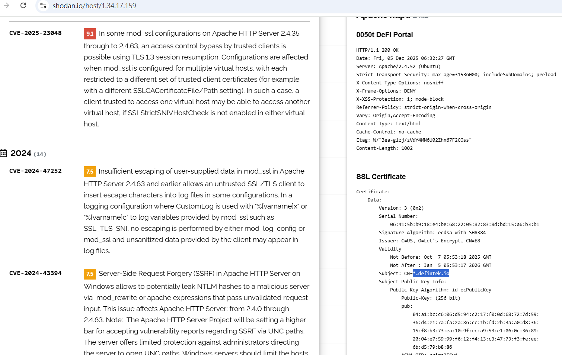Viewport: 562px width, 355px height.
Task: Select the CVE-2024-43394 identifier
Action: pos(35,273)
